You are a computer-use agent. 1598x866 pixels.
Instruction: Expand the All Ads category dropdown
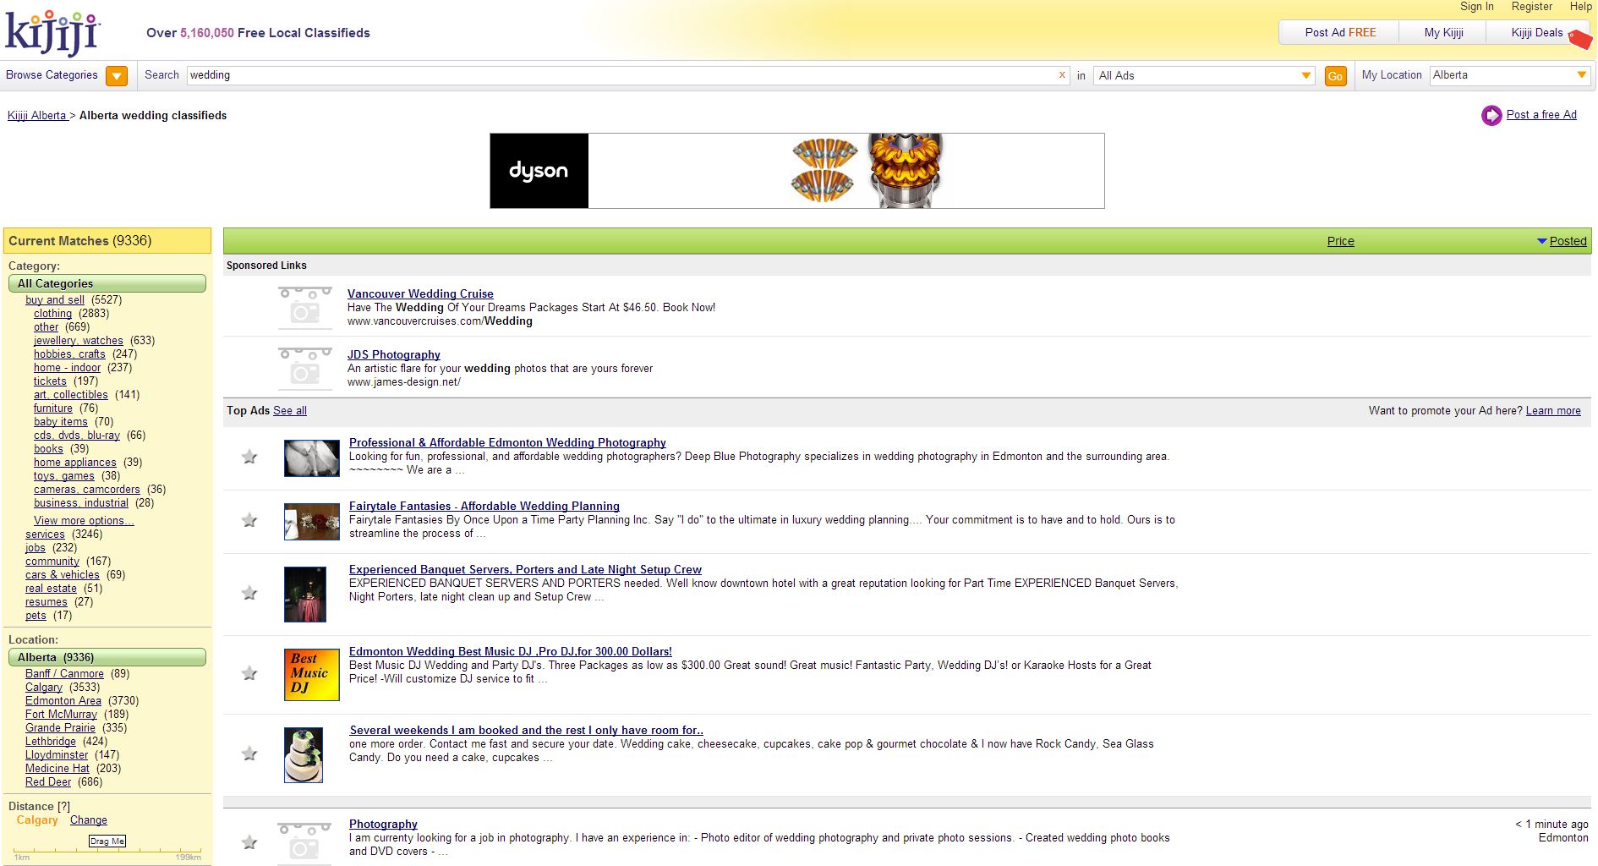[x=1305, y=75]
